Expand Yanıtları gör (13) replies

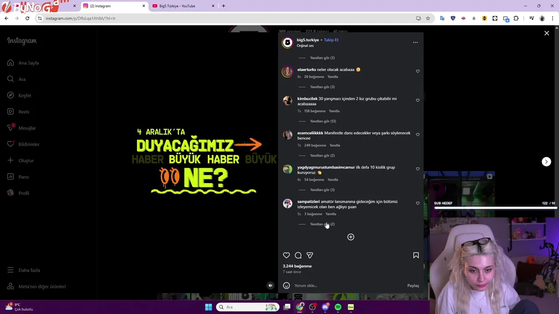tap(323, 121)
